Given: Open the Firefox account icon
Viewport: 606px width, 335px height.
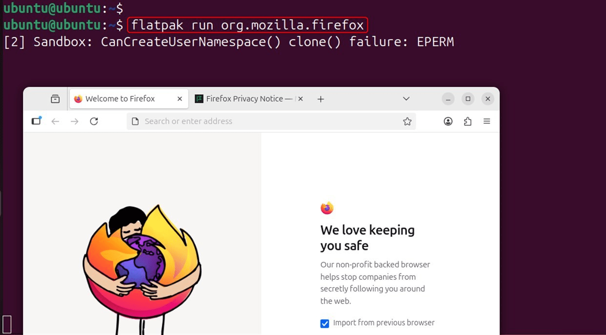Looking at the screenshot, I should point(448,121).
